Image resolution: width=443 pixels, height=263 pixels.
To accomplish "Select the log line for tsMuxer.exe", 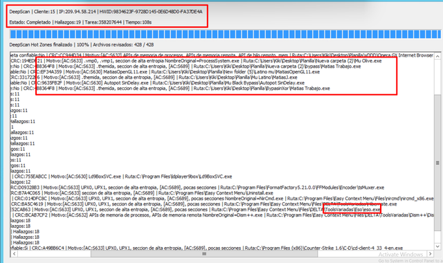I will click(x=197, y=188).
